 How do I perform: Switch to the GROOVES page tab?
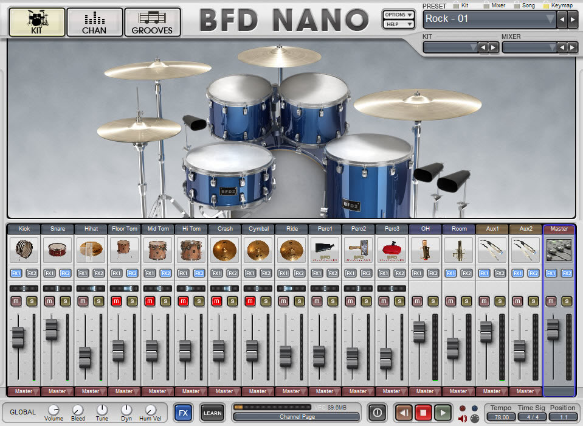pos(153,23)
